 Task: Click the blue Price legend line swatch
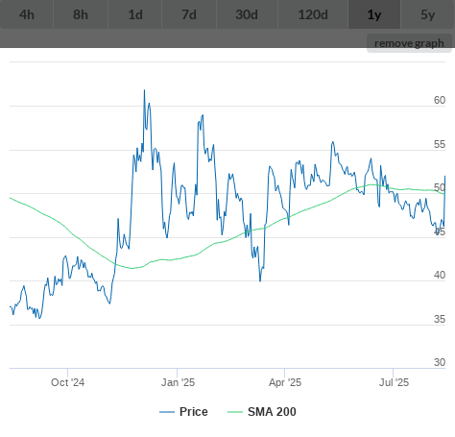[167, 412]
